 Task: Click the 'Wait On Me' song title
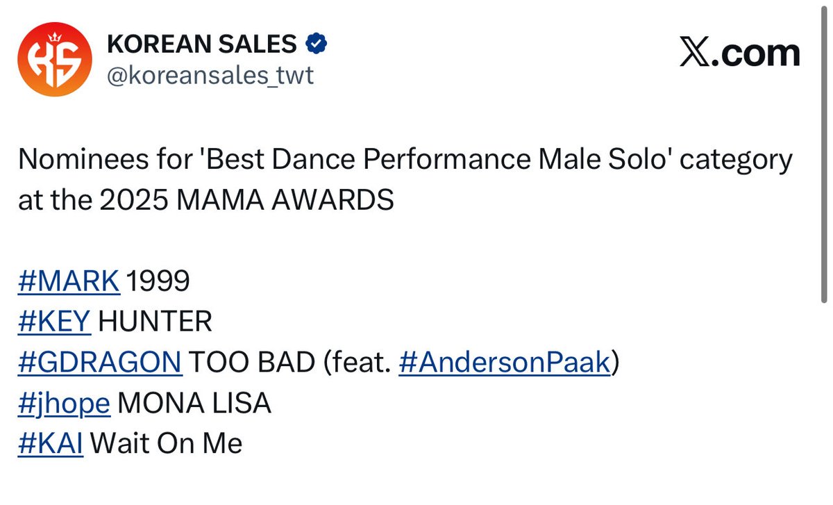167,443
